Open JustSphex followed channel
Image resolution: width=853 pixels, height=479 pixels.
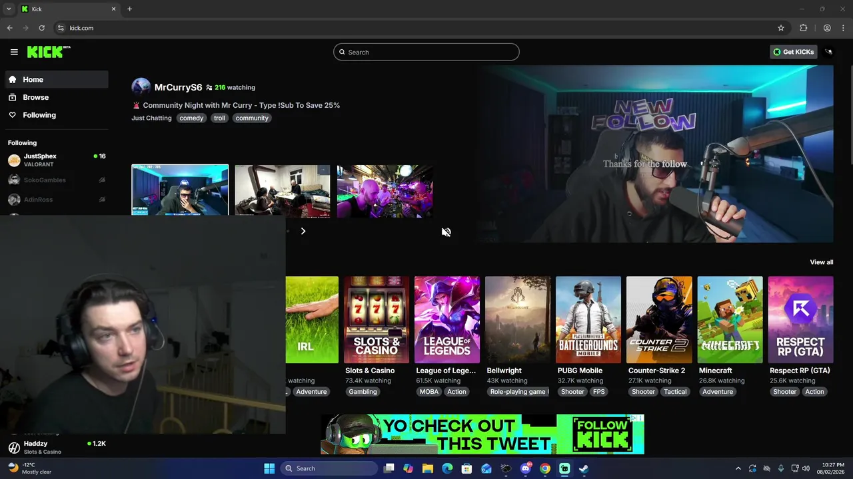(57, 160)
